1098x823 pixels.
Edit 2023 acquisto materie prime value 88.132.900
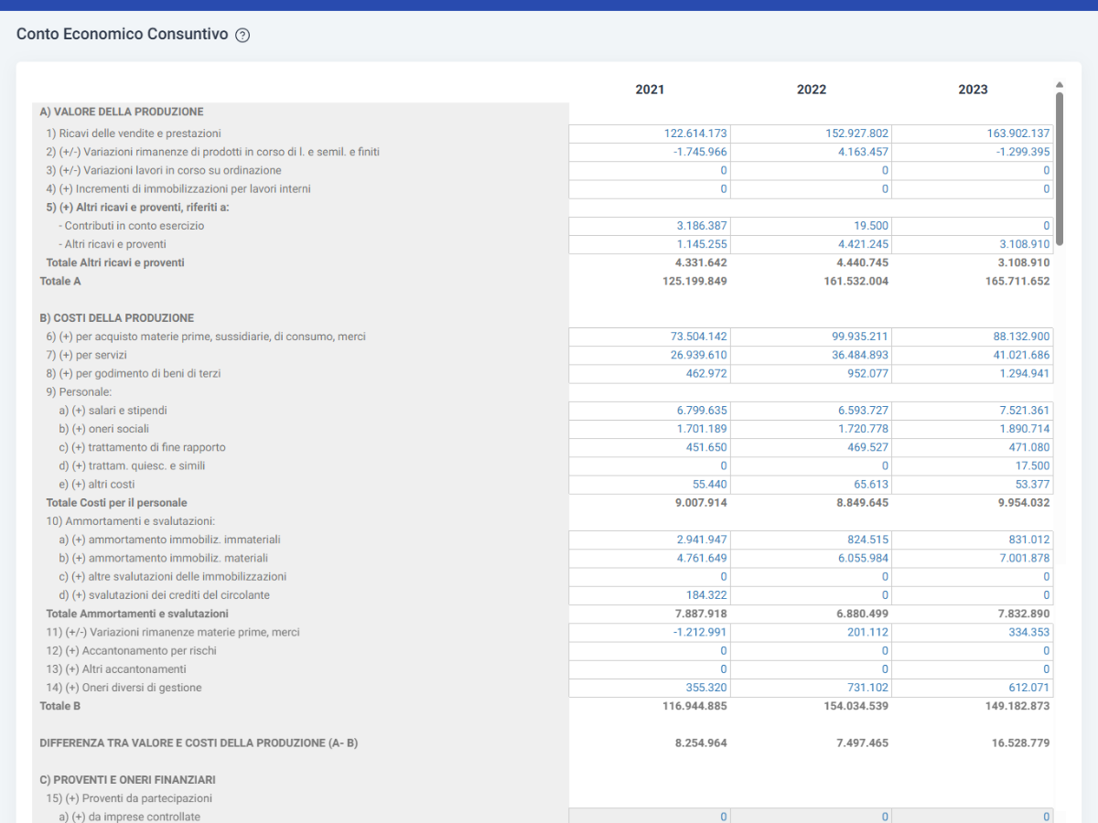click(973, 337)
